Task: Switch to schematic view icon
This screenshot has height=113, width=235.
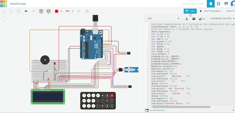Action: pos(218,4)
